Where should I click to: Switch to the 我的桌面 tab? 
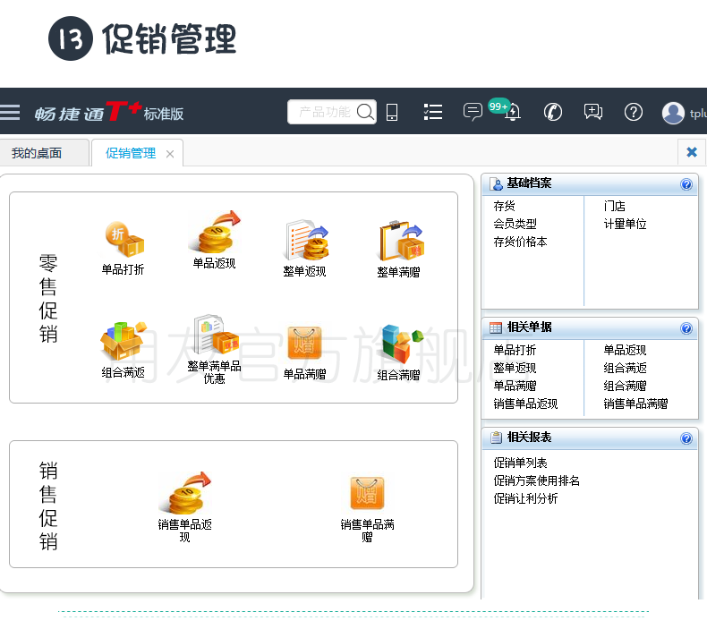37,153
